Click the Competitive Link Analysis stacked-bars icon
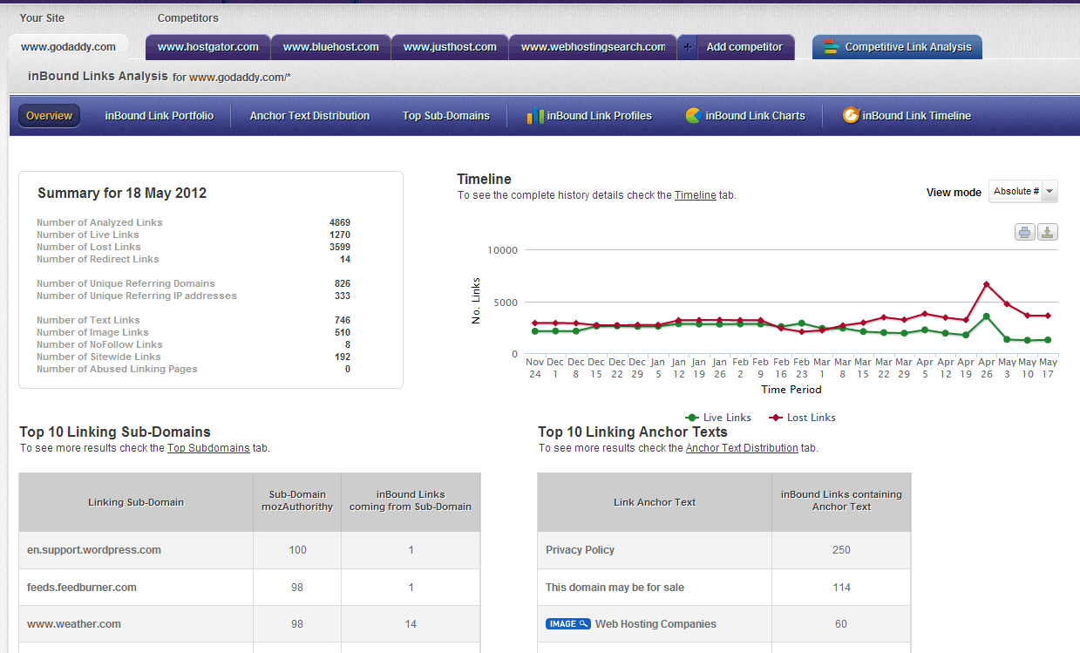The height and width of the screenshot is (653, 1080). pyautogui.click(x=831, y=47)
